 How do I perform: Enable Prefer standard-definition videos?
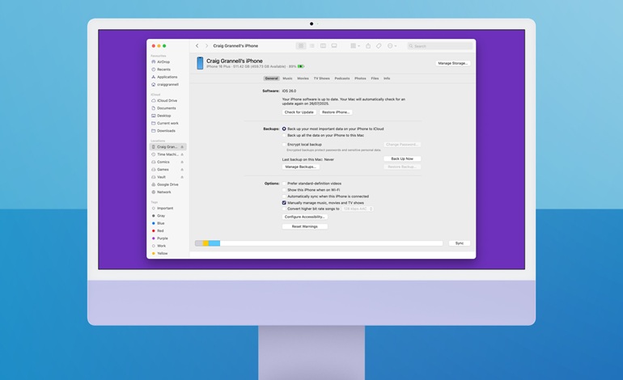coord(284,184)
